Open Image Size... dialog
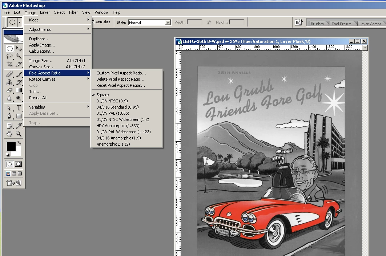Image resolution: width=386 pixels, height=256 pixels. coord(58,61)
